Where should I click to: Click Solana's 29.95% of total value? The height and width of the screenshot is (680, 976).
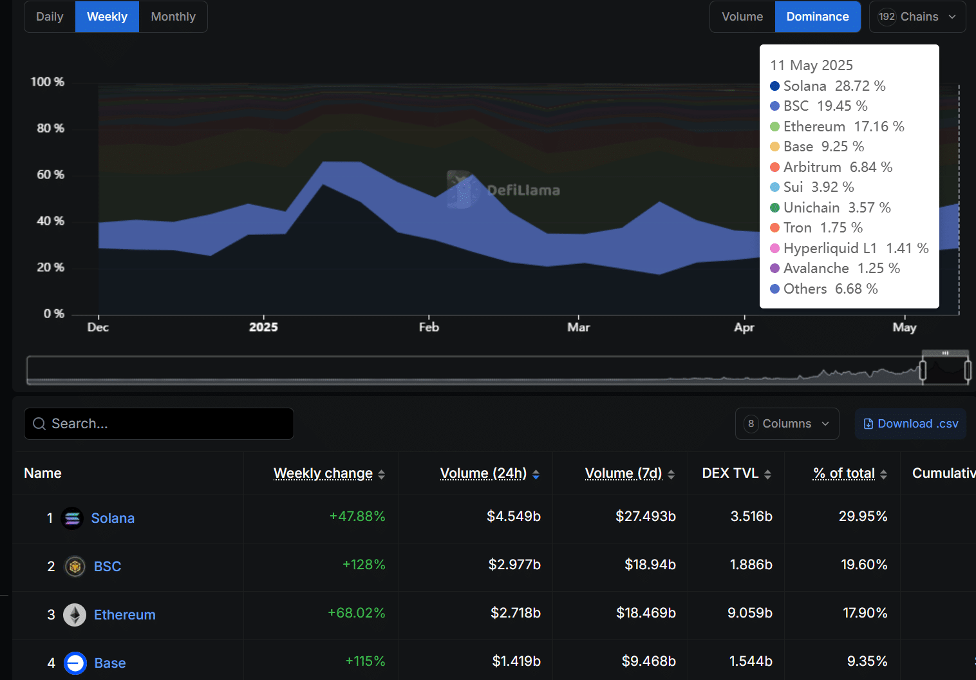click(x=863, y=516)
